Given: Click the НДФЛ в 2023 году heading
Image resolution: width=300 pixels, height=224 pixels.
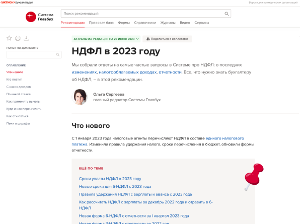Looking at the screenshot, I should [116, 51].
